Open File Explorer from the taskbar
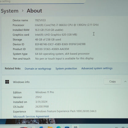The height and width of the screenshot is (128, 128). (50, 127)
